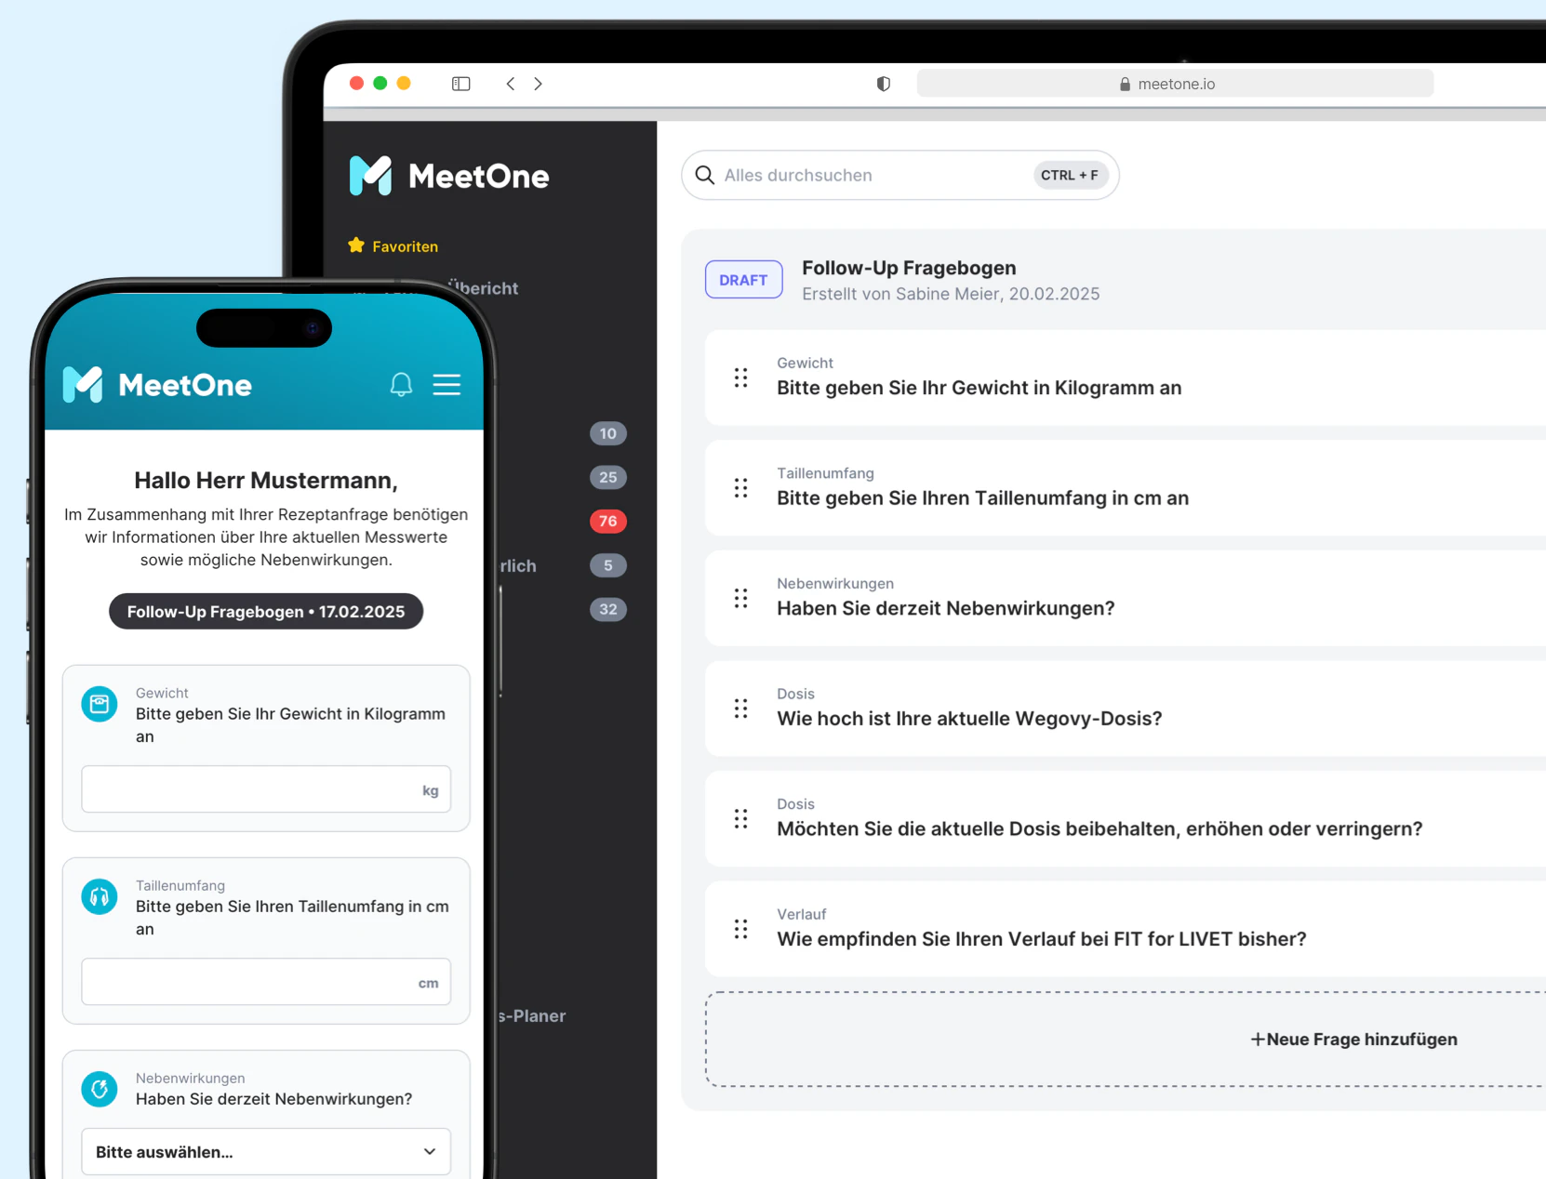Screen dimensions: 1546x1179
Task: Click sidebar badge showing 32
Action: point(608,609)
